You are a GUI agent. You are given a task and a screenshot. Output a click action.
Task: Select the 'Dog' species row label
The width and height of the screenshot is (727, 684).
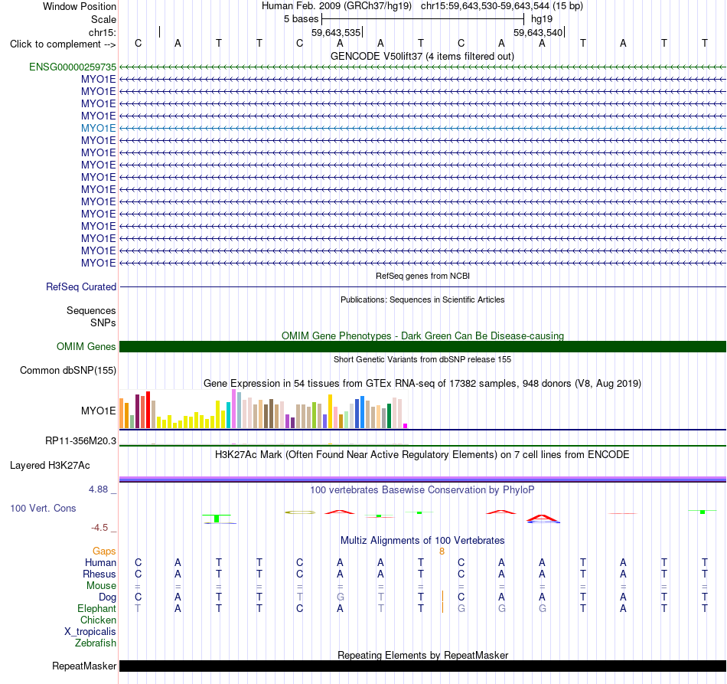pos(107,597)
